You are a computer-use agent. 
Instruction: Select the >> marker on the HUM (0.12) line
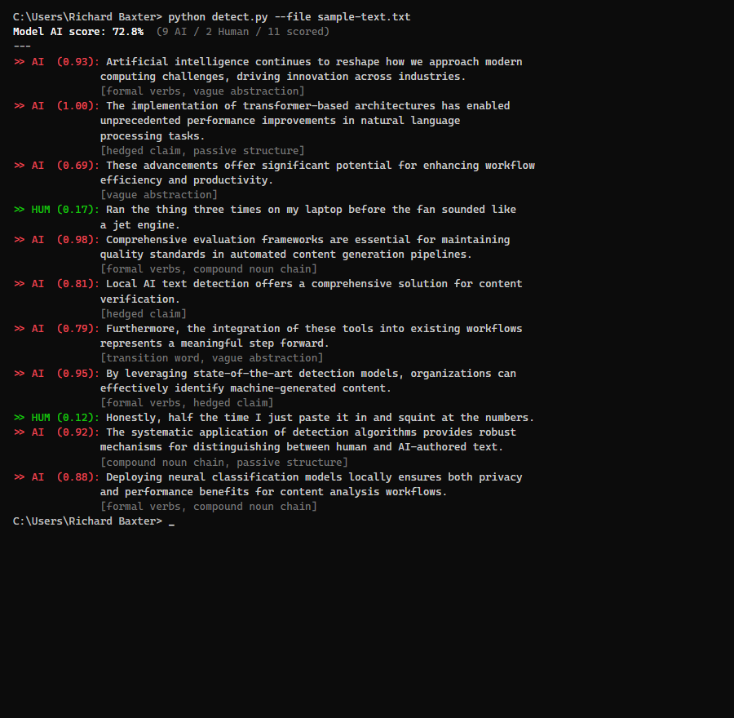19,417
